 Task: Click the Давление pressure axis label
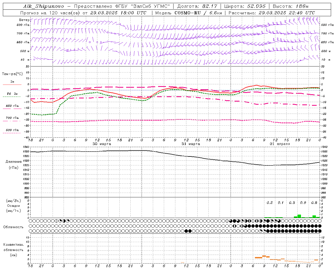click(x=14, y=162)
